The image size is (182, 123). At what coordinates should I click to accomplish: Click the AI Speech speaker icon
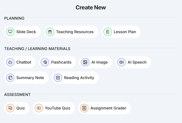pyautogui.click(x=121, y=62)
